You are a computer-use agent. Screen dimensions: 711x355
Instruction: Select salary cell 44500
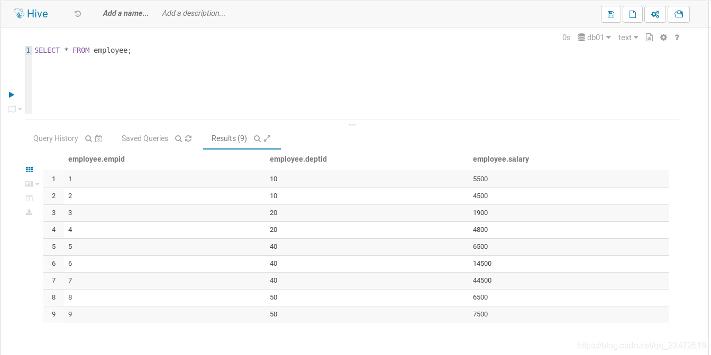pos(482,281)
